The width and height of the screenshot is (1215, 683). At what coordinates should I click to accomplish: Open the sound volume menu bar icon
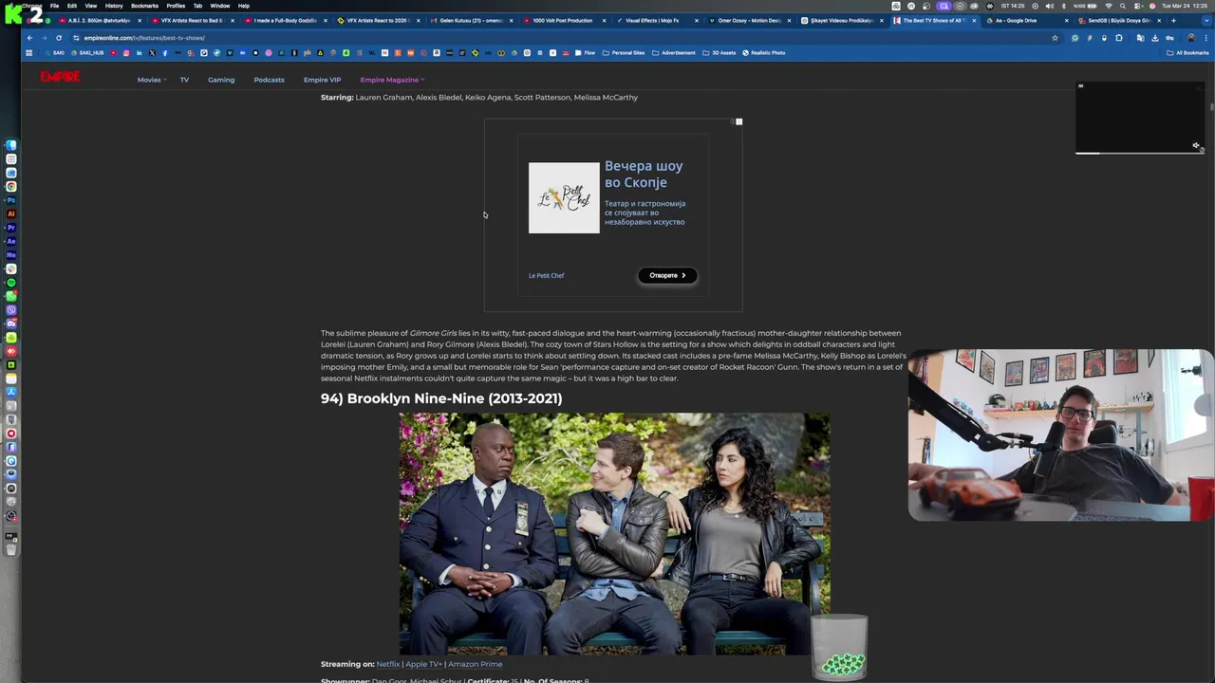click(1049, 6)
